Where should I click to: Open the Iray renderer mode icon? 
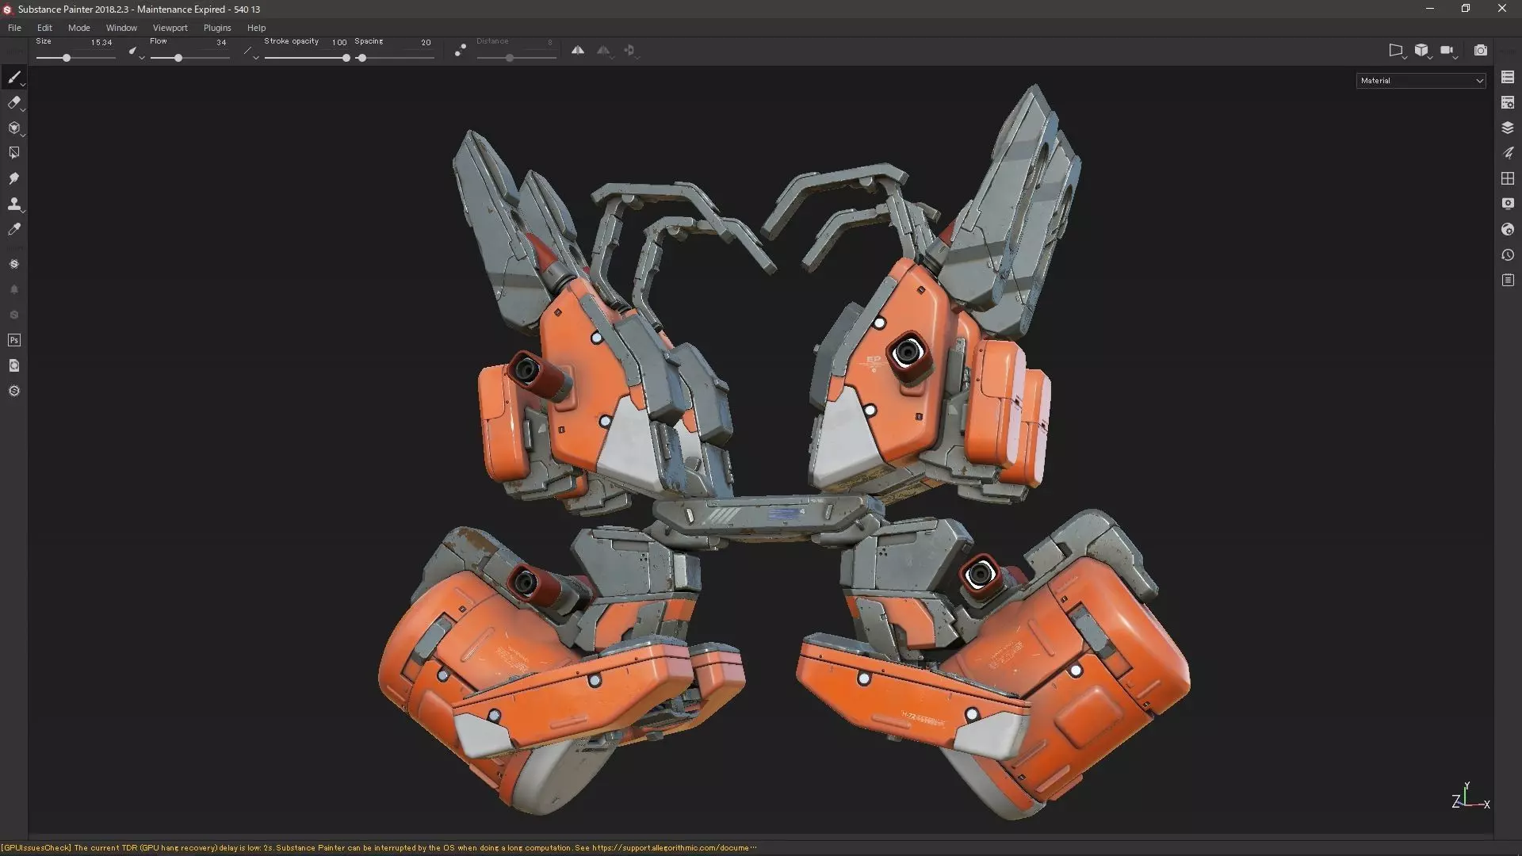tap(13, 264)
